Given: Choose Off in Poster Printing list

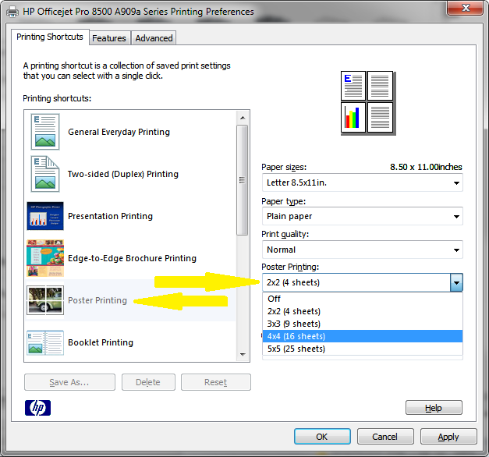Looking at the screenshot, I should click(x=363, y=299).
